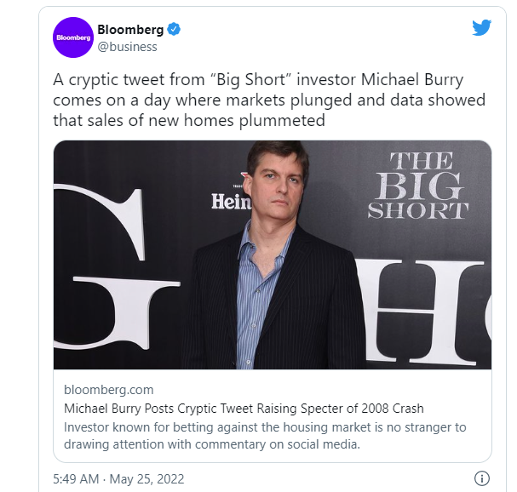517x492 pixels.
Task: Open the Bloomberg display name link
Action: (x=130, y=30)
